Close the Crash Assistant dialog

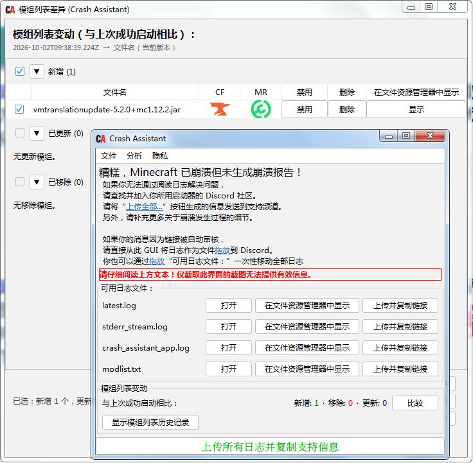[430, 136]
